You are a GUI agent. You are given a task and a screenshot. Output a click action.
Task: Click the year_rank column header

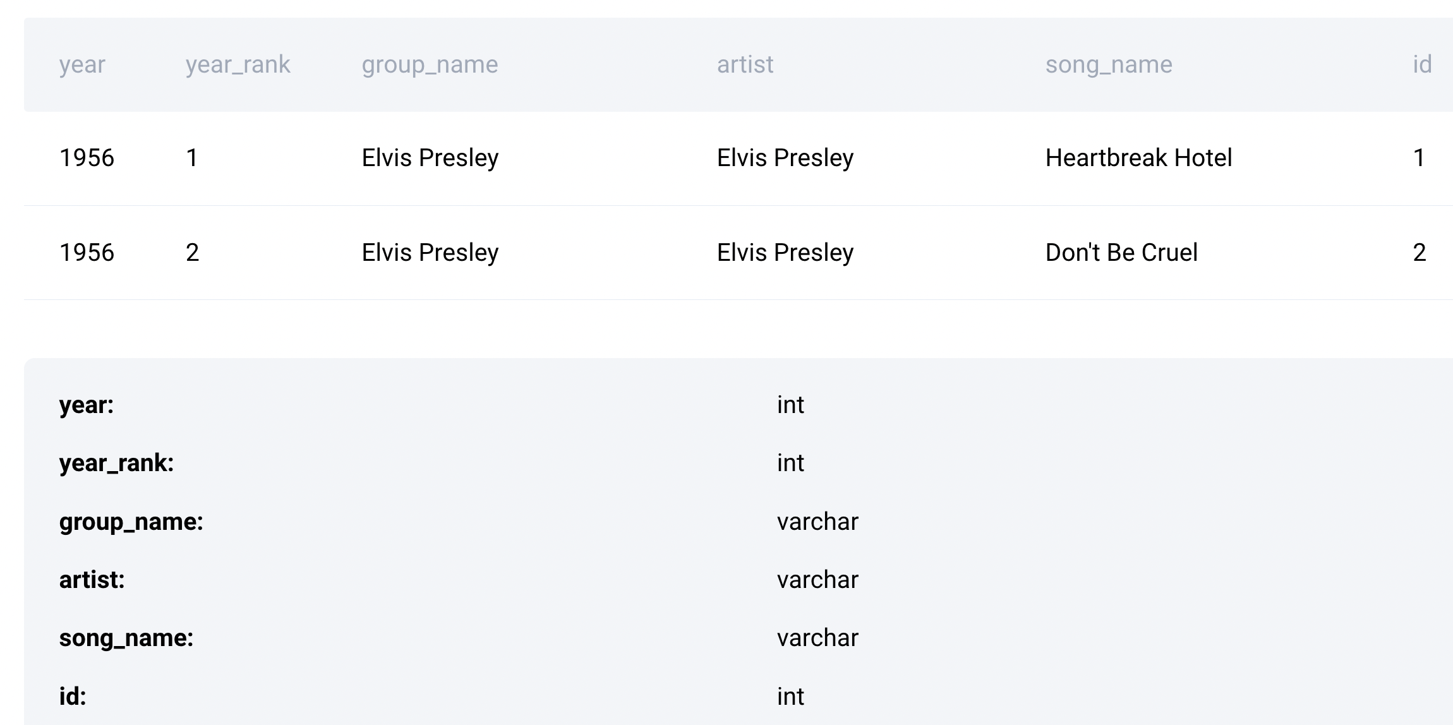coord(238,64)
